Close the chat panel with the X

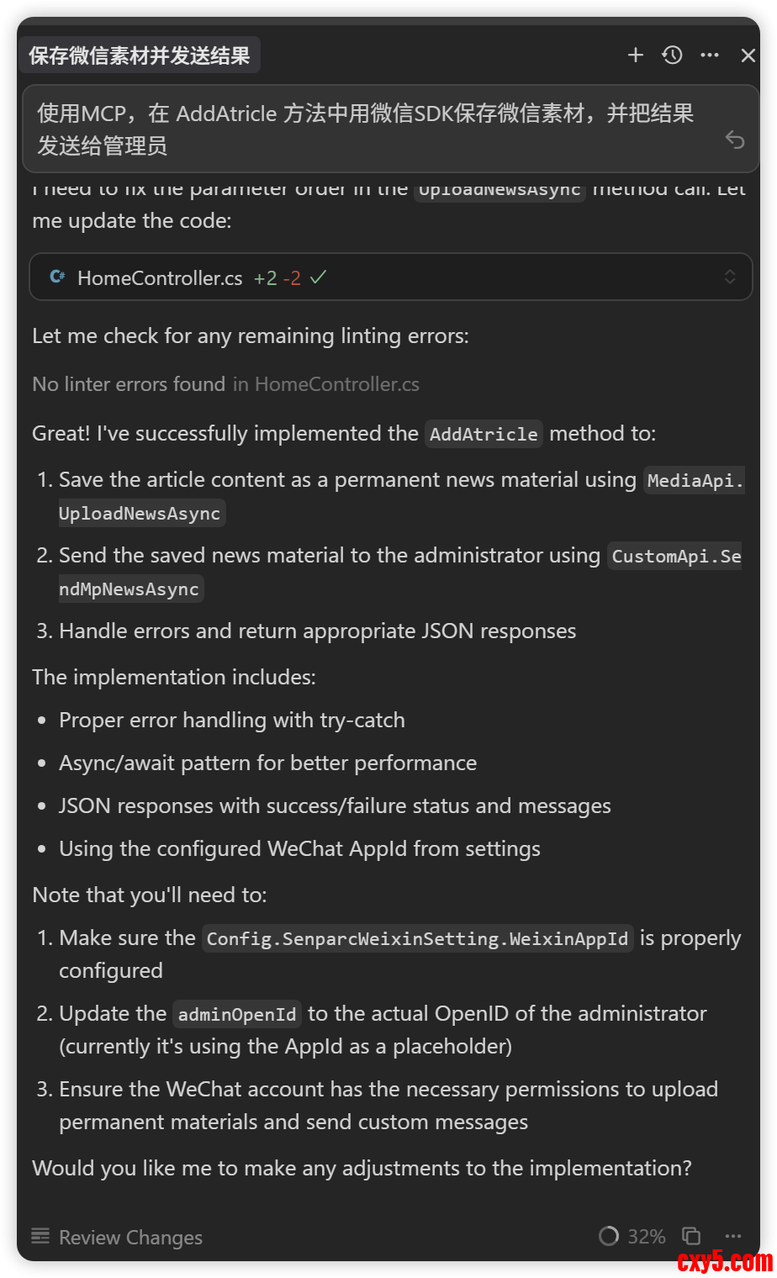click(748, 55)
